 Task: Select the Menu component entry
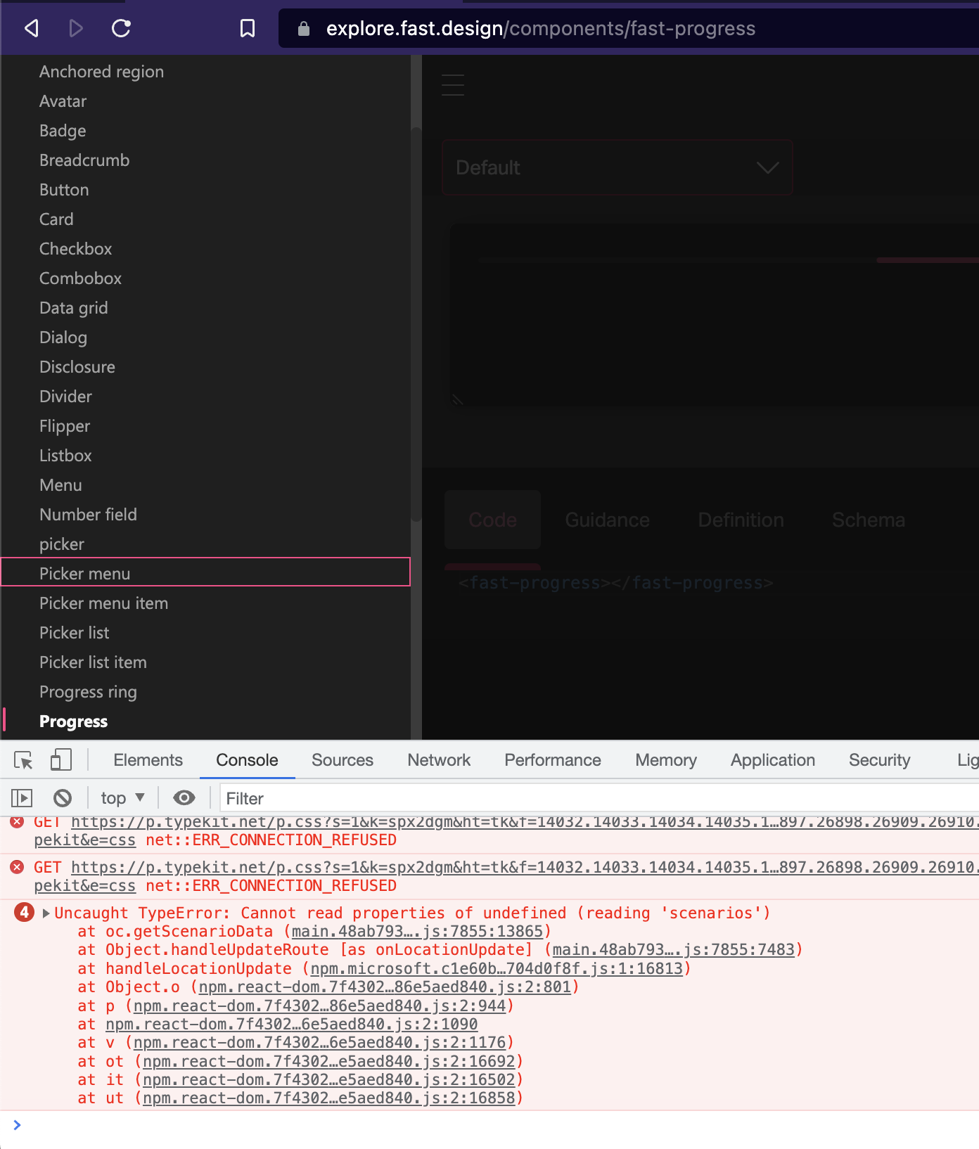click(x=60, y=485)
